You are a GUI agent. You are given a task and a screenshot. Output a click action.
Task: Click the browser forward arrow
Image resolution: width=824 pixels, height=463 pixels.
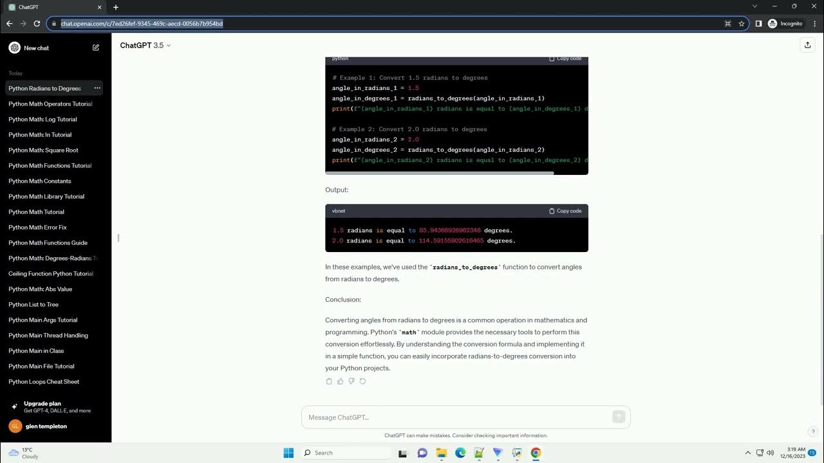point(23,24)
